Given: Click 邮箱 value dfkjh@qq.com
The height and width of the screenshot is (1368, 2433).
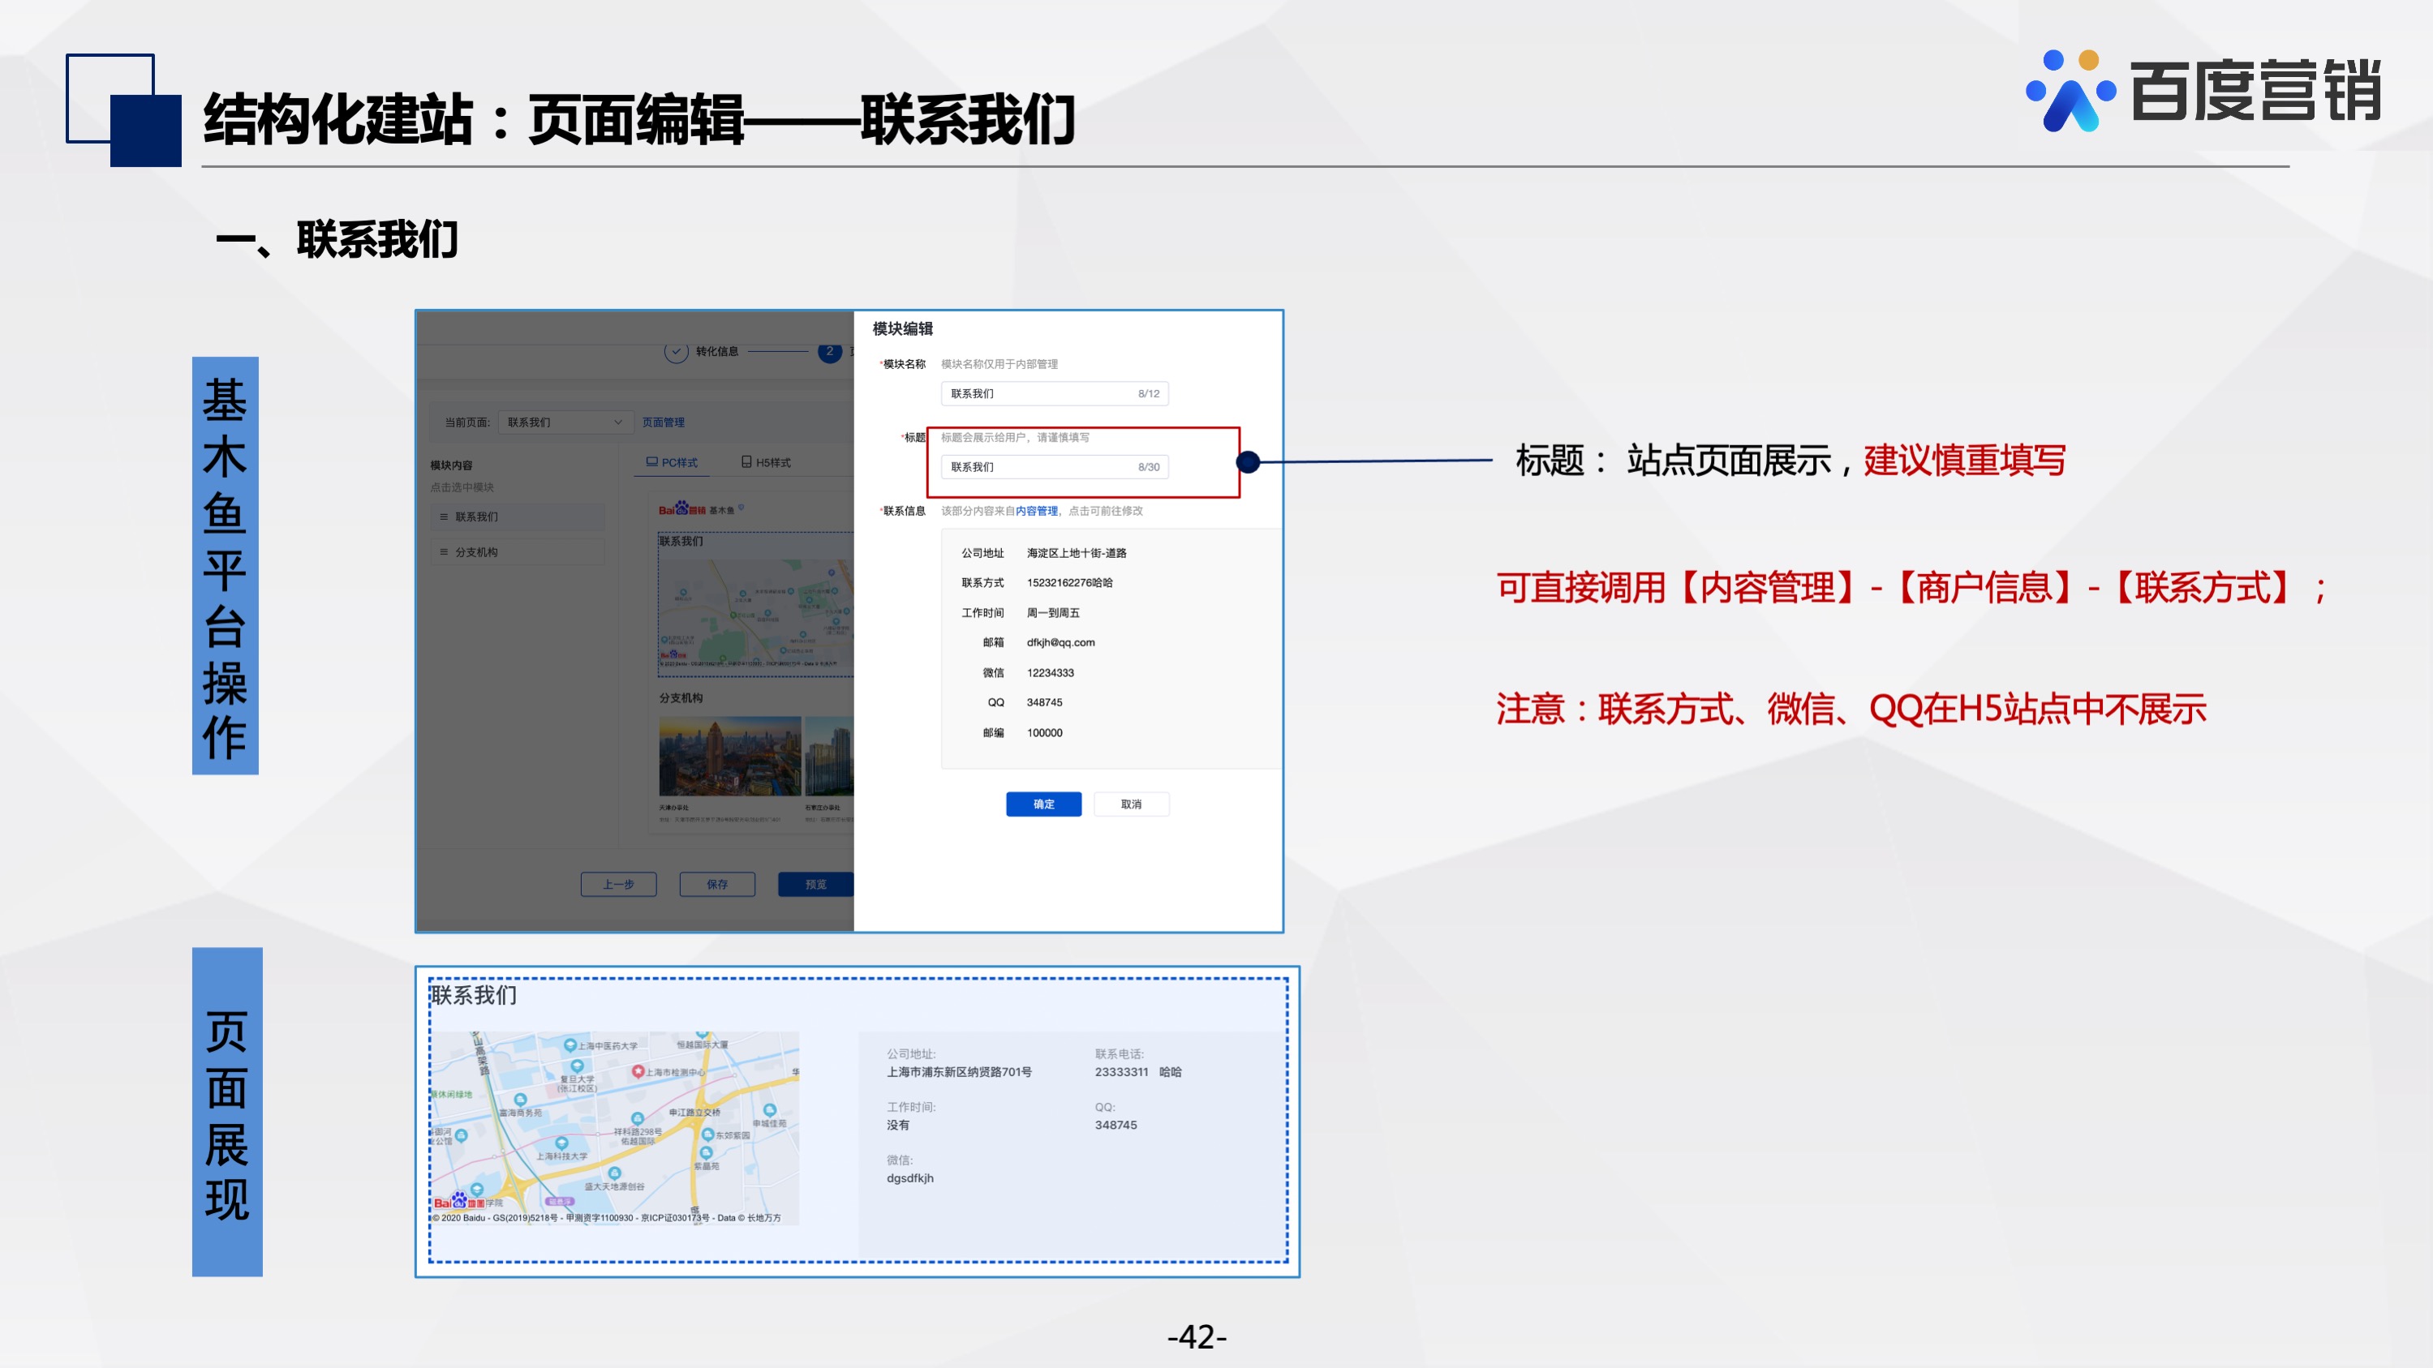Looking at the screenshot, I should click(x=1060, y=642).
